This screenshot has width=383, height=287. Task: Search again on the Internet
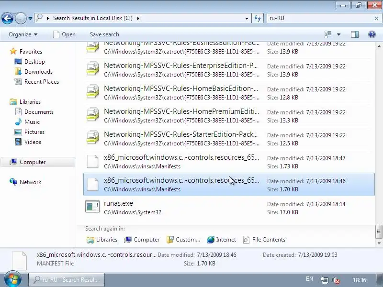pos(222,240)
